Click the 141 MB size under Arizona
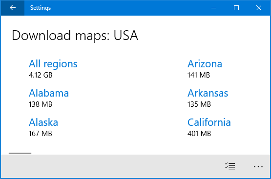This screenshot has height=179, width=271. click(x=199, y=75)
